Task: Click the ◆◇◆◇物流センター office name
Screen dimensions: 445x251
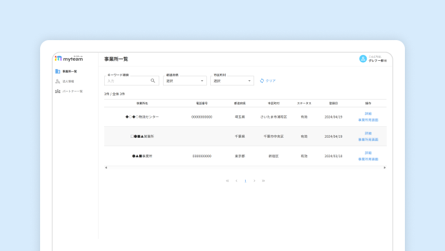Action: [142, 116]
